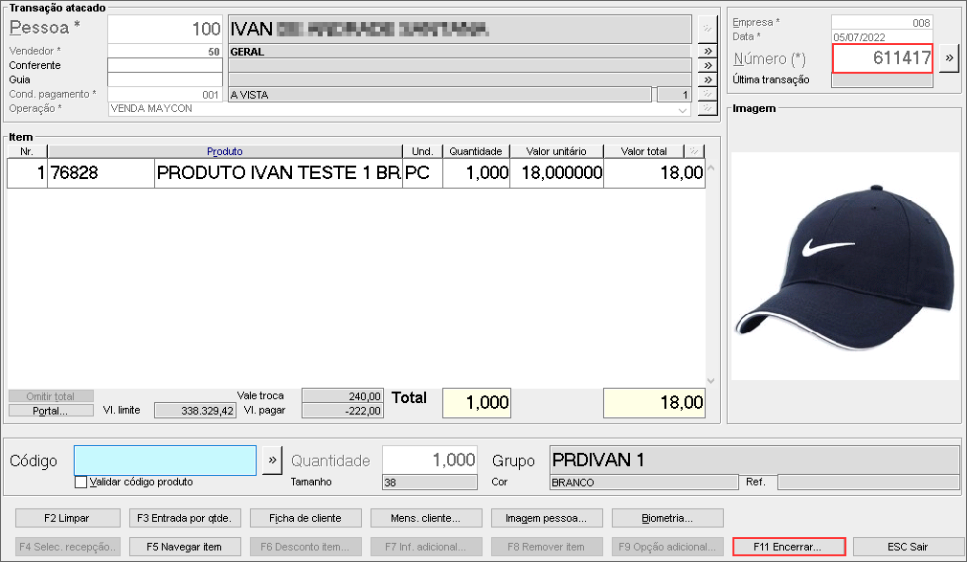Click Omitir total button
Image resolution: width=967 pixels, height=562 pixels.
pyautogui.click(x=51, y=396)
